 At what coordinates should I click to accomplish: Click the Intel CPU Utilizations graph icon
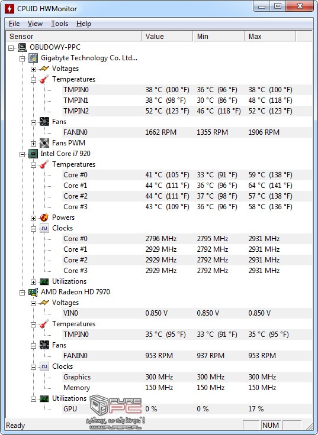tap(44, 281)
